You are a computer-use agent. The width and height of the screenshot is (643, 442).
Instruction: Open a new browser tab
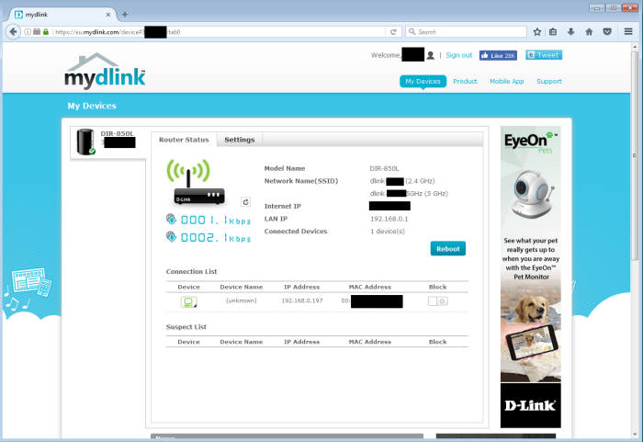(x=125, y=15)
